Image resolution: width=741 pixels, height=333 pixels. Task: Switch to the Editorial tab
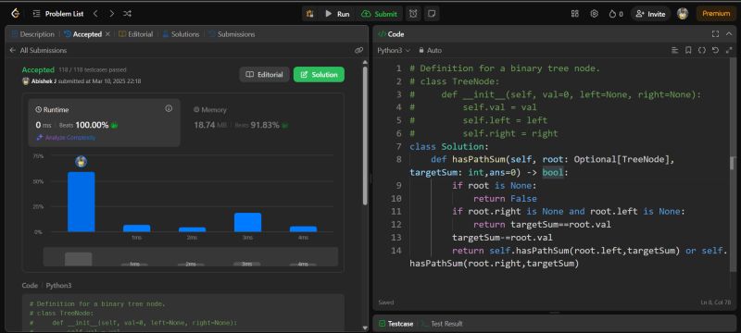coord(135,34)
